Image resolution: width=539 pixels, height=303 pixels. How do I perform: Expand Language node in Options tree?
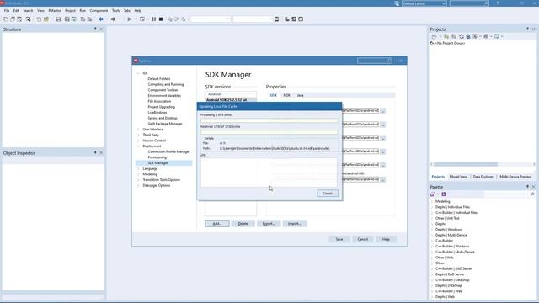click(x=138, y=169)
